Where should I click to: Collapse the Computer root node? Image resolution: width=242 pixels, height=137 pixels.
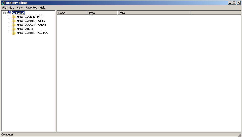[x=5, y=13]
